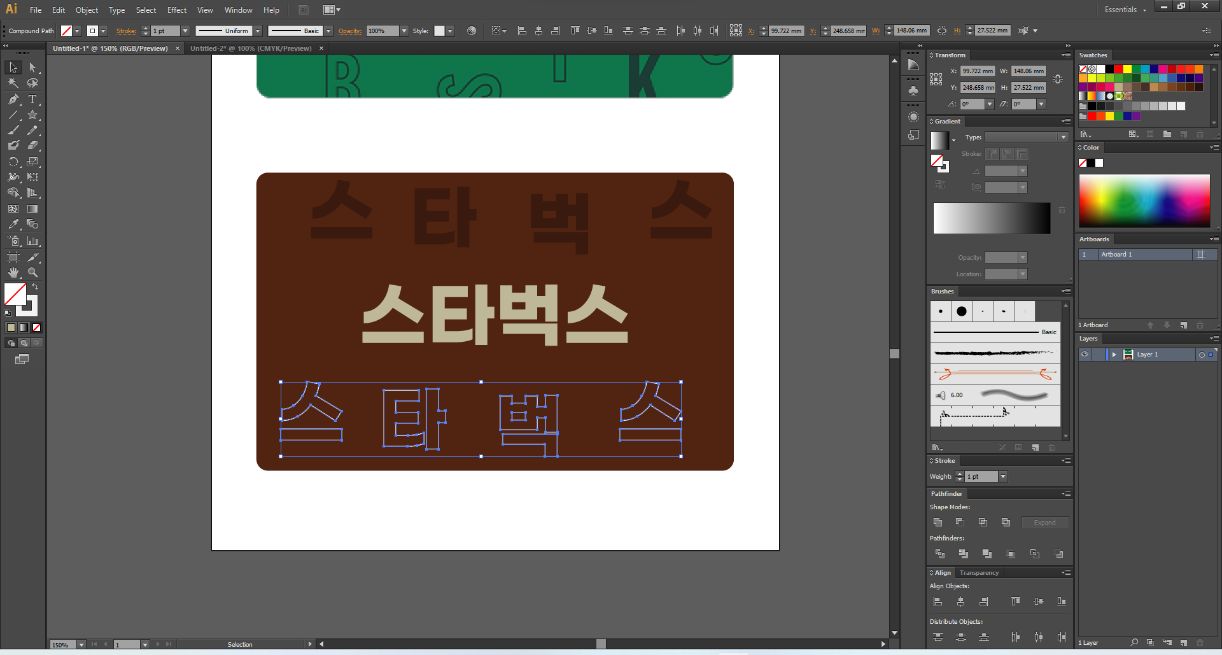Toggle Draw Normal mode
This screenshot has height=655, width=1222.
point(11,343)
